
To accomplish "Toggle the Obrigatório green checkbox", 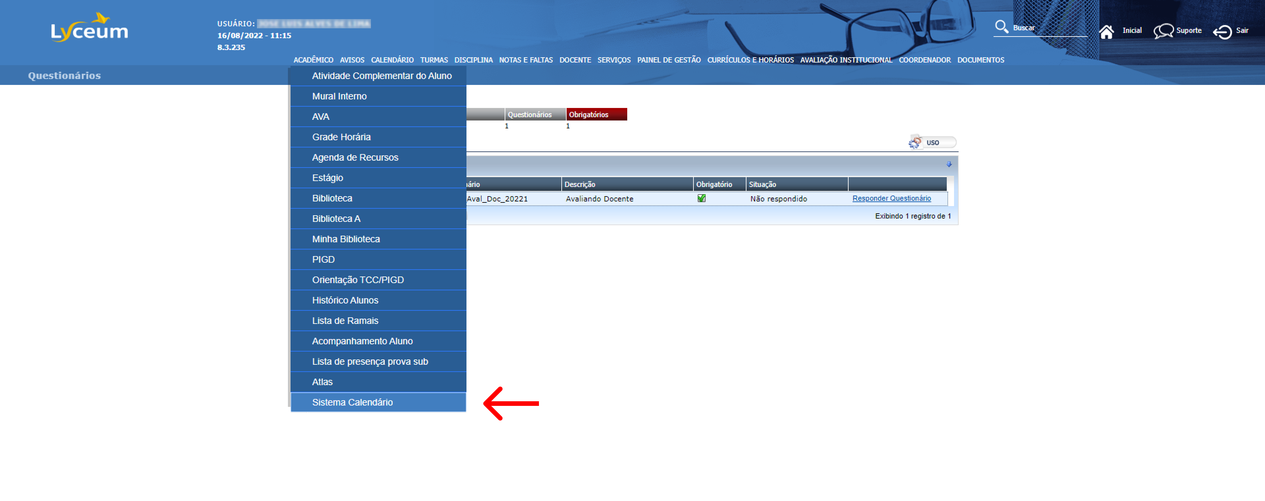I will pos(701,198).
